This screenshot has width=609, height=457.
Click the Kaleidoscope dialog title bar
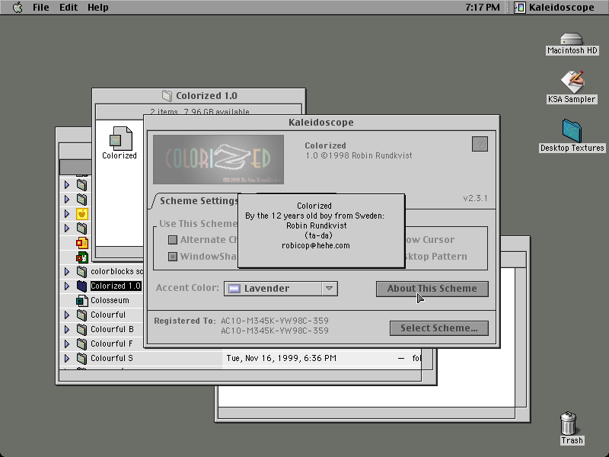(x=321, y=123)
